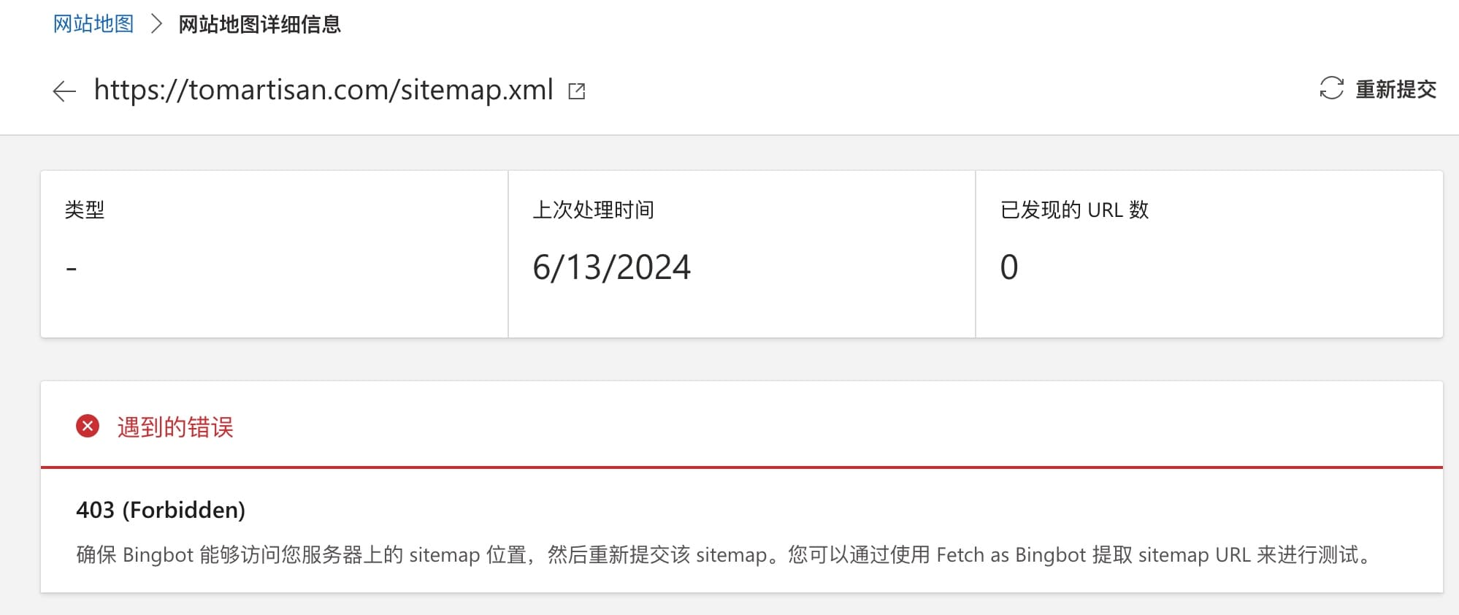The height and width of the screenshot is (615, 1459).
Task: Click the 上次处理时间 label
Action: pyautogui.click(x=593, y=210)
